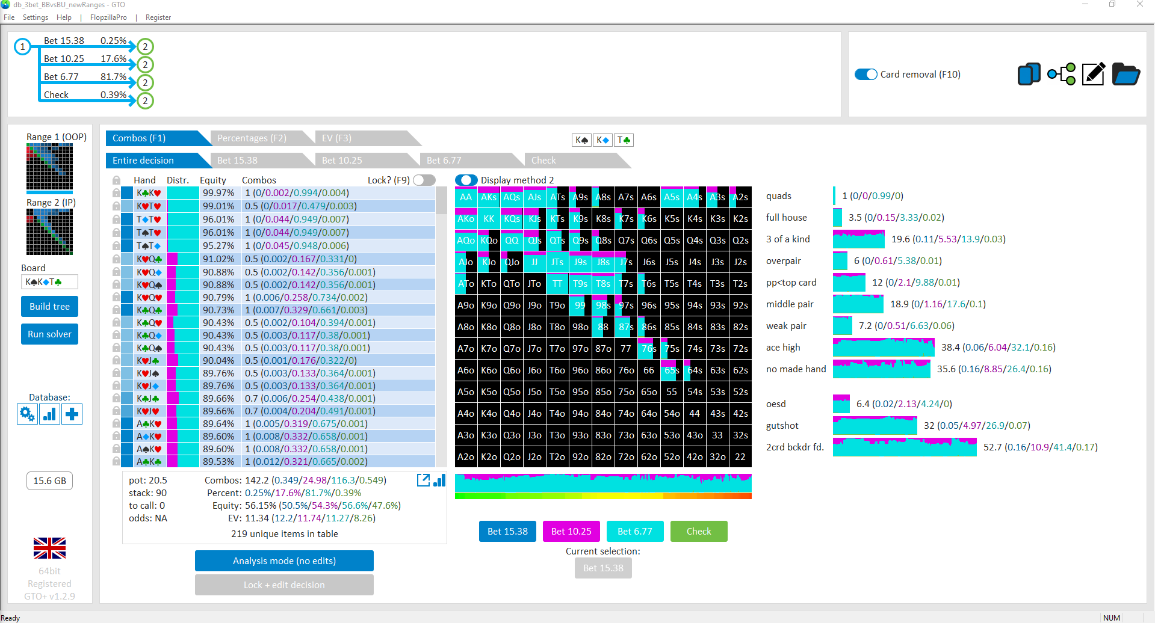Viewport: 1155px width, 623px height.
Task: Toggle Card removal switch
Action: pyautogui.click(x=866, y=75)
